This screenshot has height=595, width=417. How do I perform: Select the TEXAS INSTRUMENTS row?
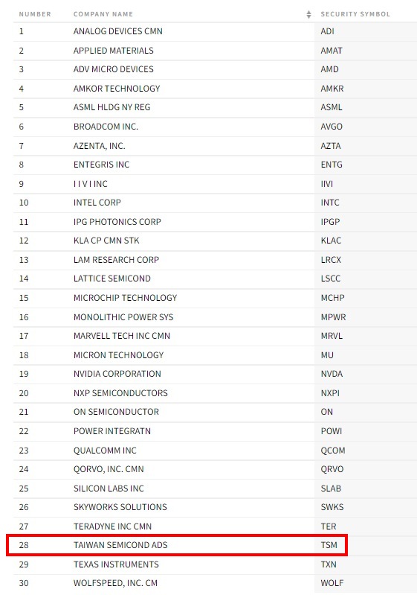(215, 564)
